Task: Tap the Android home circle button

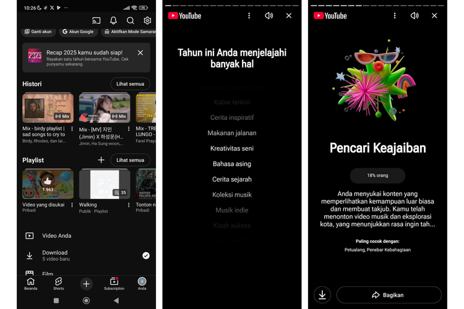Action: (x=86, y=300)
